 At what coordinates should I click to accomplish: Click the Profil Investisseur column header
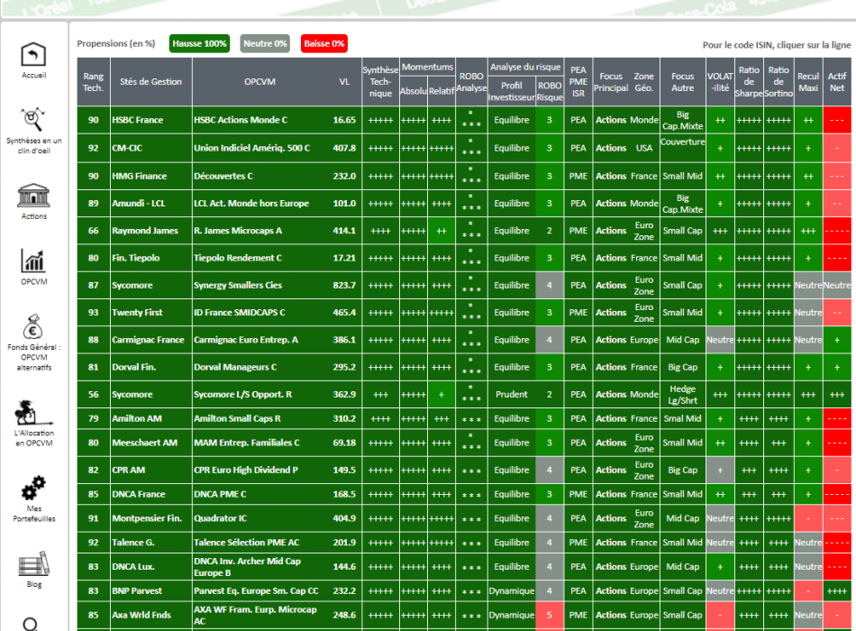point(512,91)
